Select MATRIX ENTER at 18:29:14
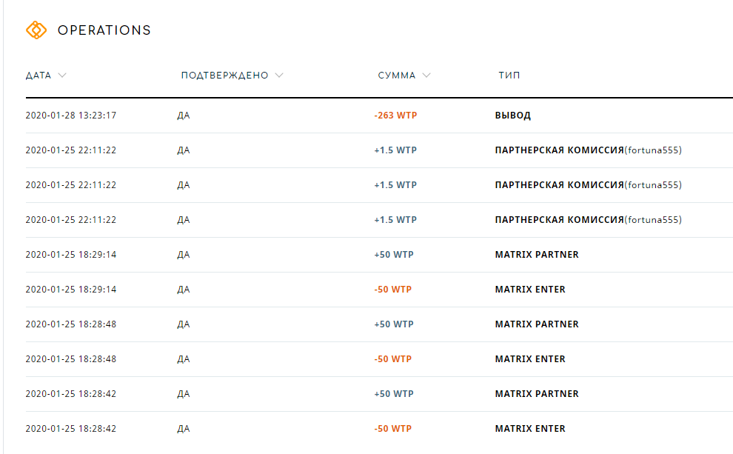Screen dimensions: 733x454 [x=530, y=290]
